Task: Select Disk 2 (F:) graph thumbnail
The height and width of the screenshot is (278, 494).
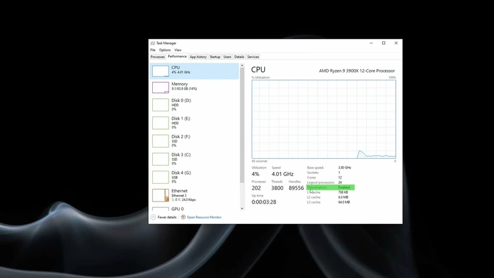Action: click(x=160, y=141)
